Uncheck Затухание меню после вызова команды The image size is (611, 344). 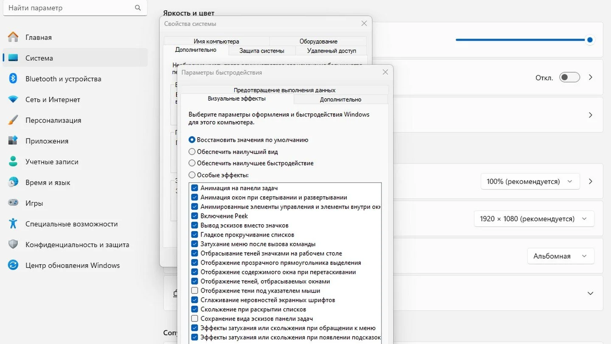tap(194, 244)
